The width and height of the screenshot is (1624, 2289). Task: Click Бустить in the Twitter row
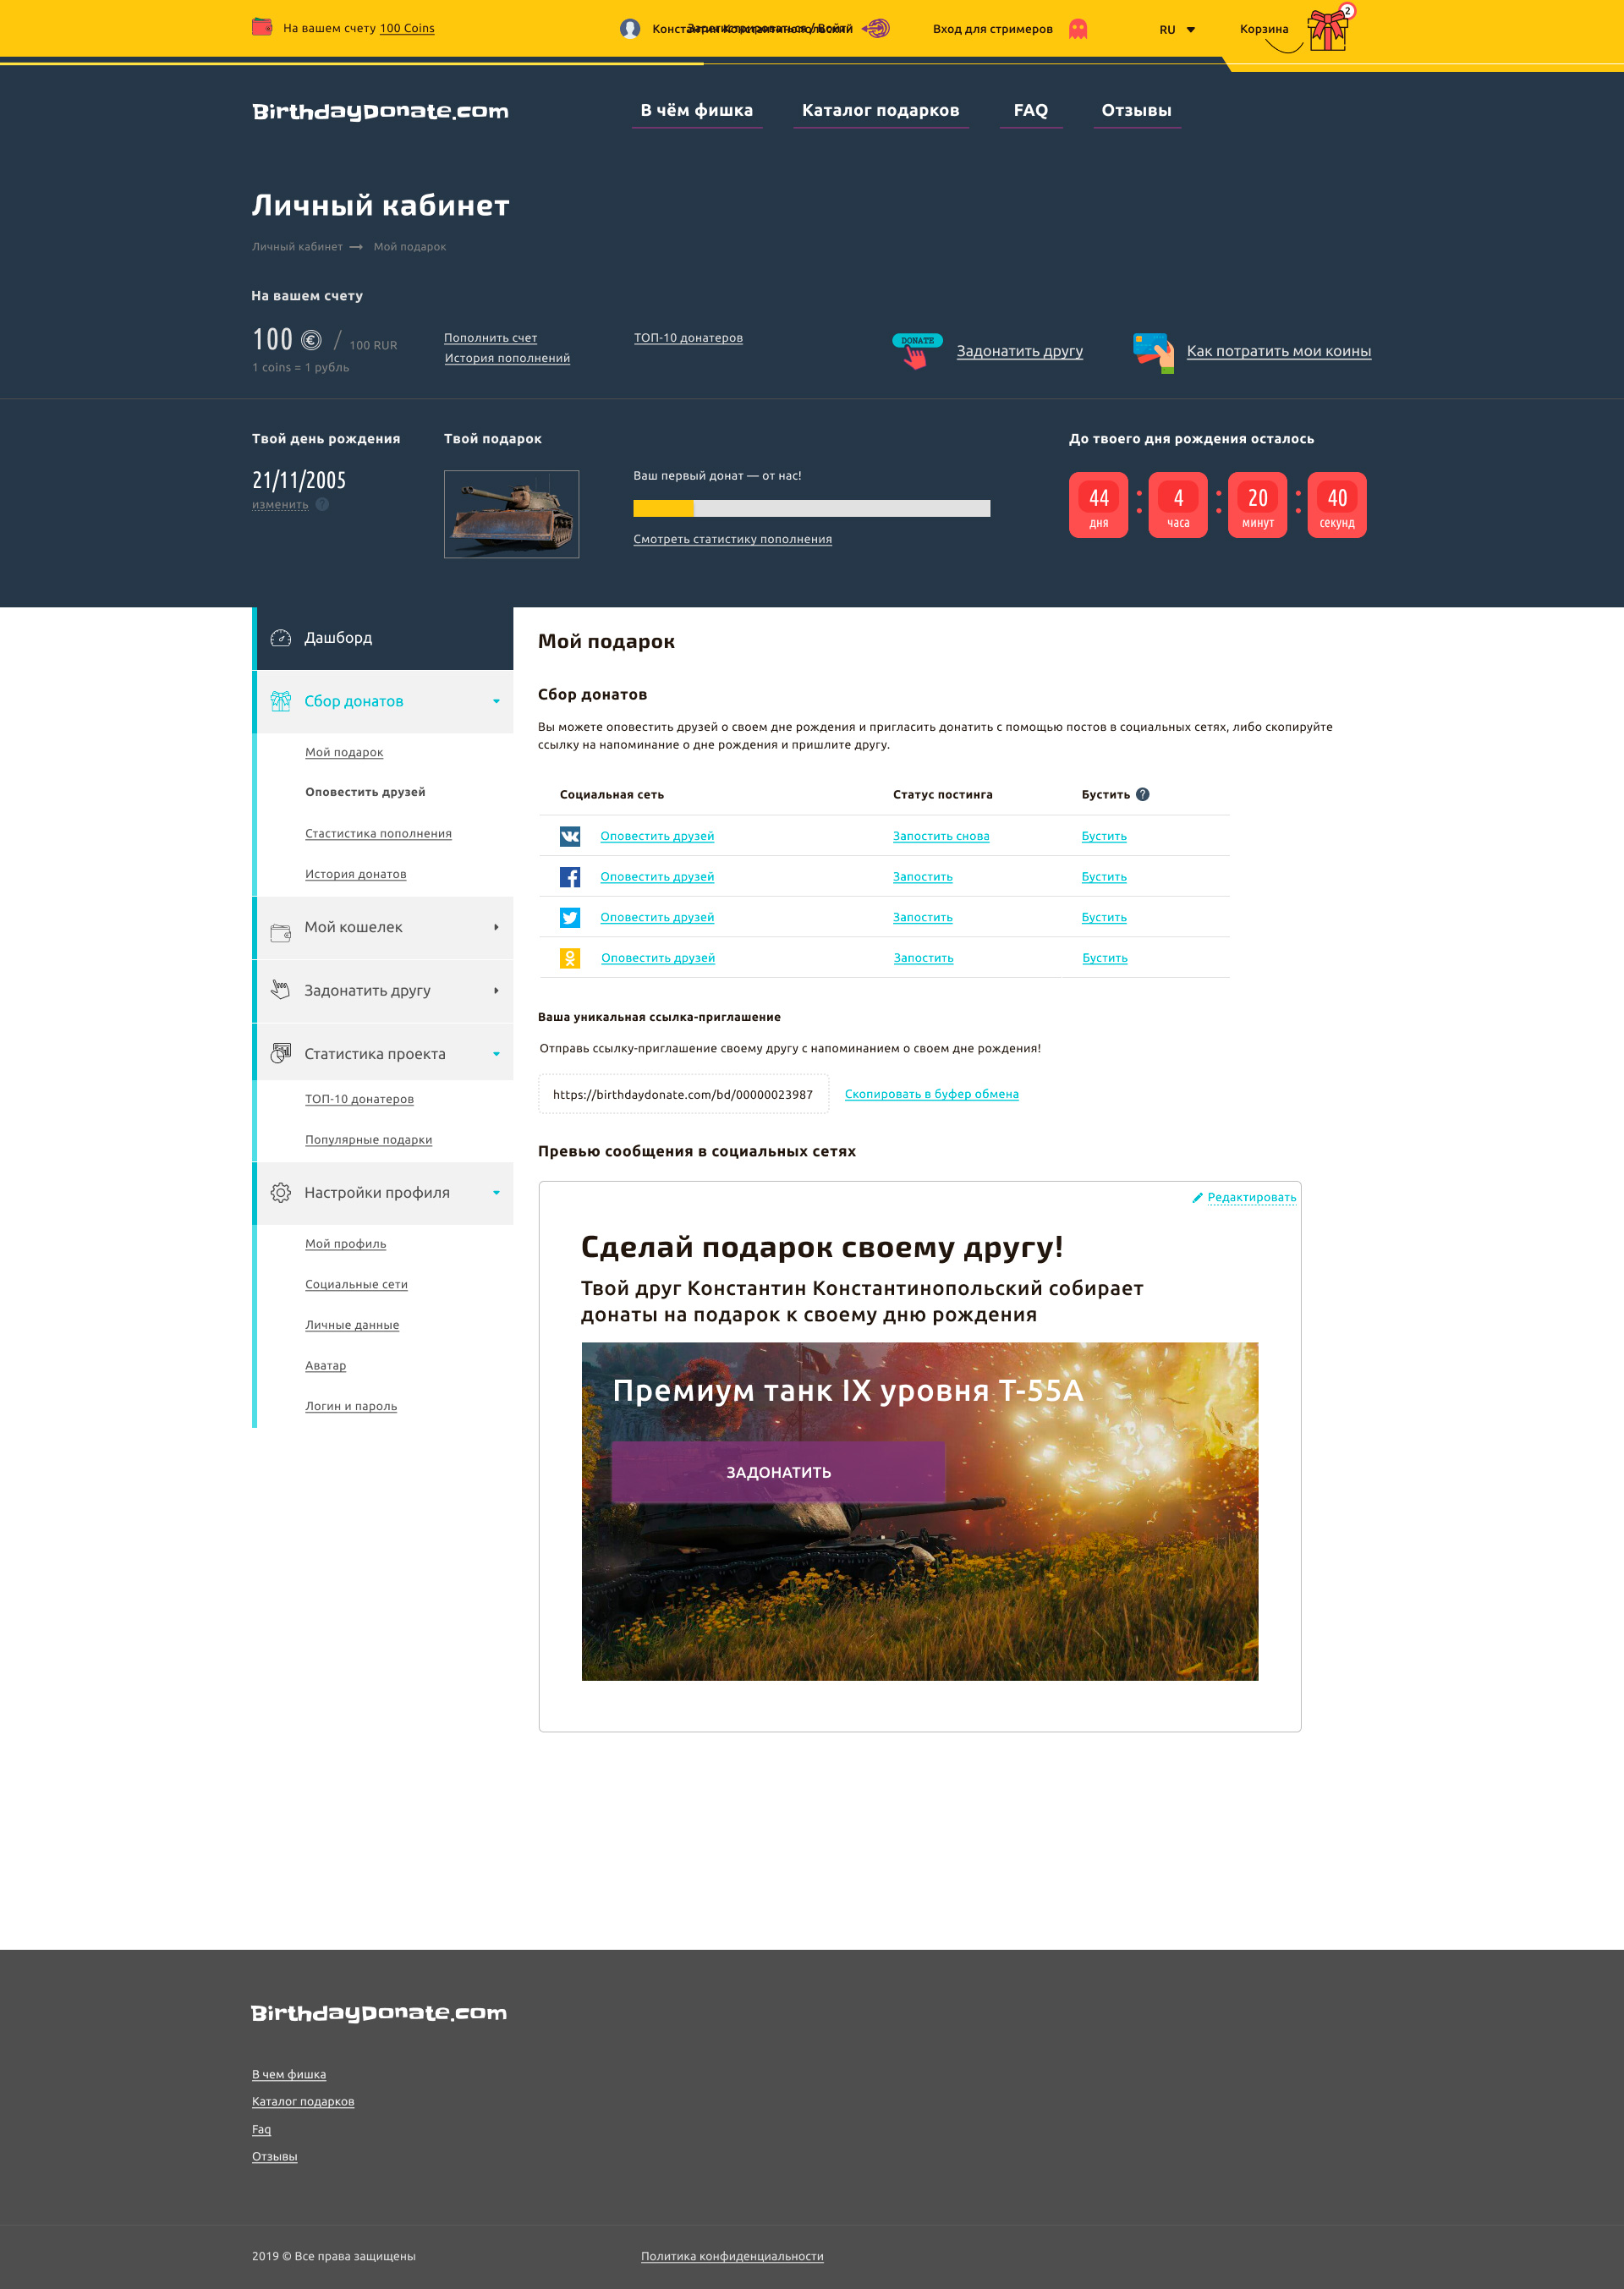click(1104, 917)
